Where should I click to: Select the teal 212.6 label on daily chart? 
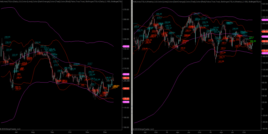[x=56, y=65]
